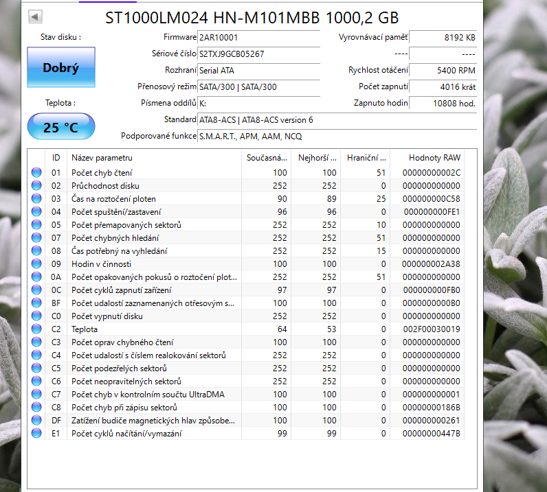Click the power-on count field 4016 krát
This screenshot has width=547, height=492.
[443, 86]
